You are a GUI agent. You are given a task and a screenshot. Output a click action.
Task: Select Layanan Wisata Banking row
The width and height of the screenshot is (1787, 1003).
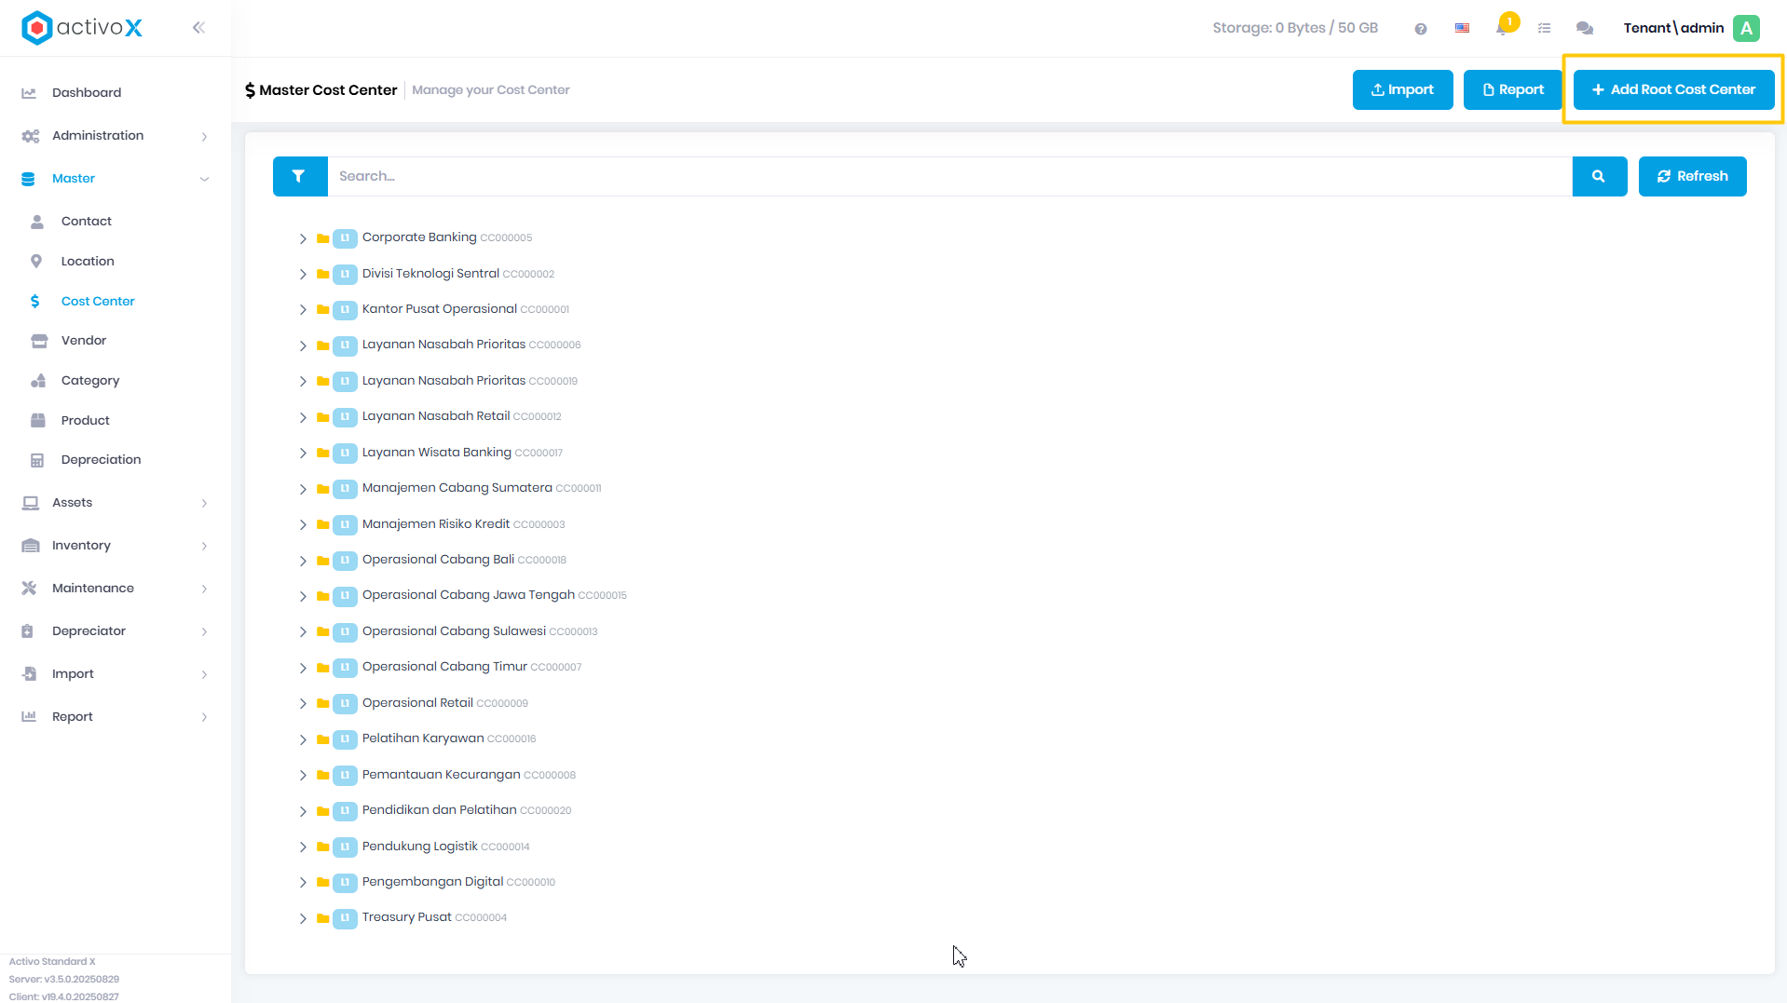(x=462, y=453)
